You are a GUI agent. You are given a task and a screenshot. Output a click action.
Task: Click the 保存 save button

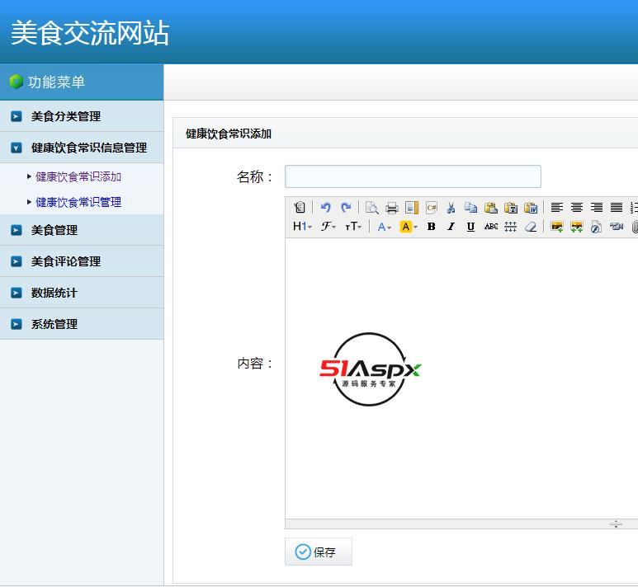(x=319, y=552)
